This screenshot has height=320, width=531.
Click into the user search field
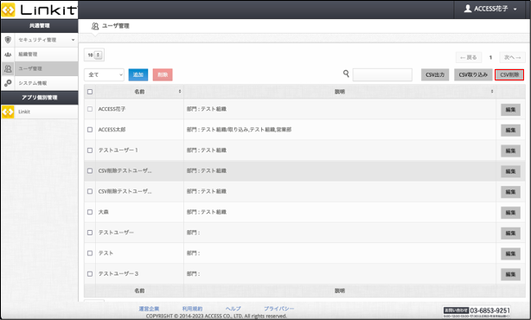382,75
